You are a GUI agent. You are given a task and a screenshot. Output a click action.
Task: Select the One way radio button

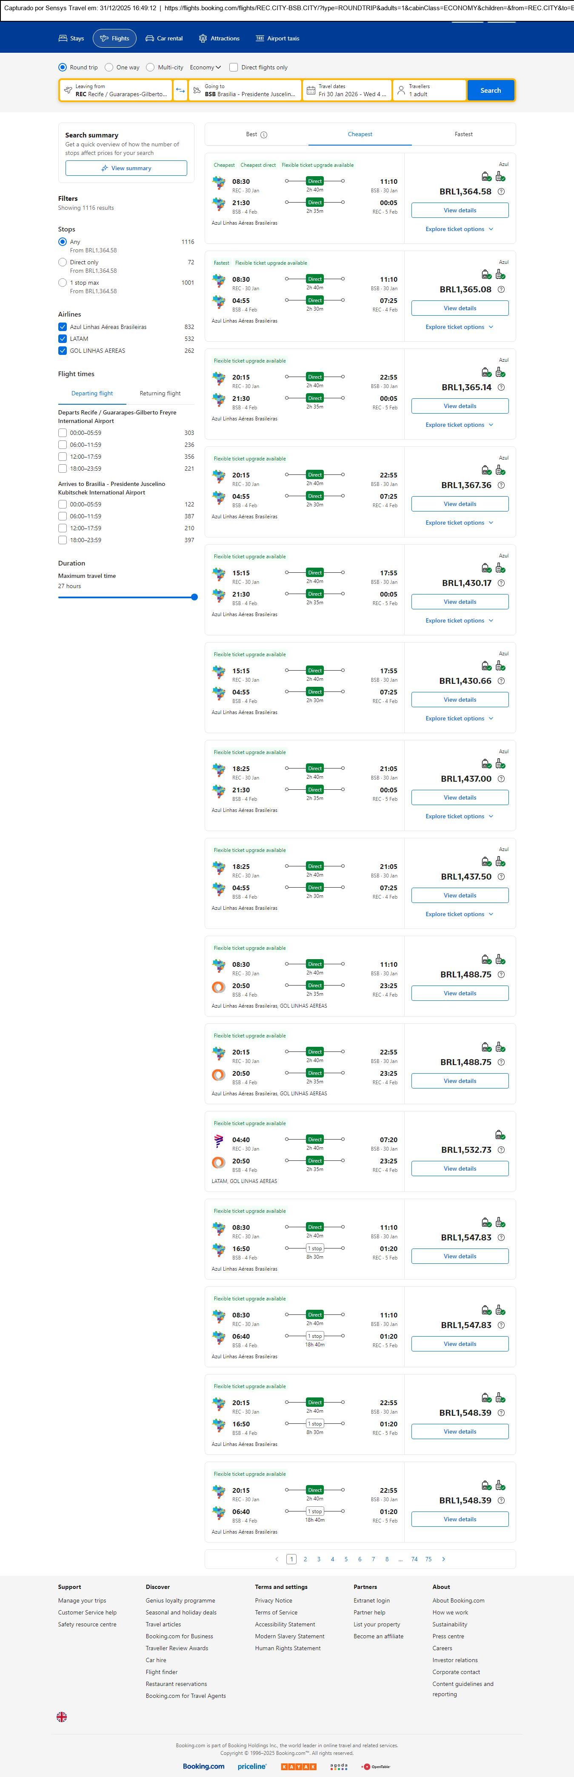[109, 68]
